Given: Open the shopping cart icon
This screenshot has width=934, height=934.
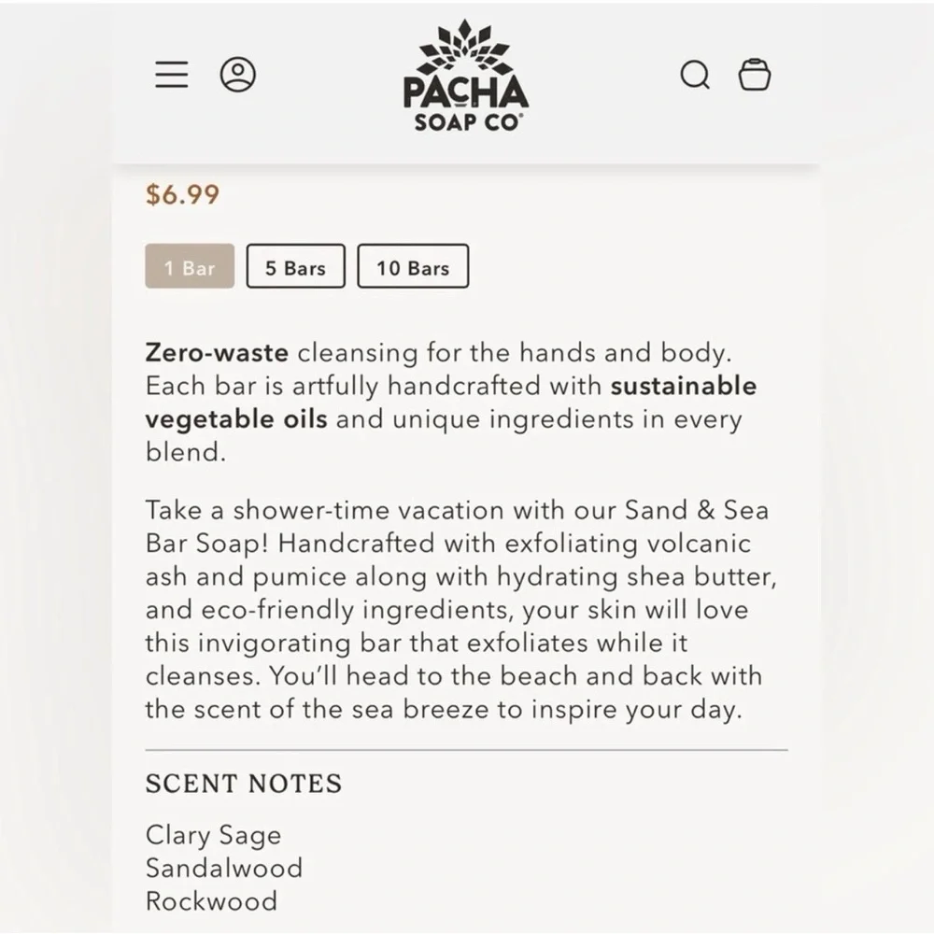Looking at the screenshot, I should click(755, 75).
